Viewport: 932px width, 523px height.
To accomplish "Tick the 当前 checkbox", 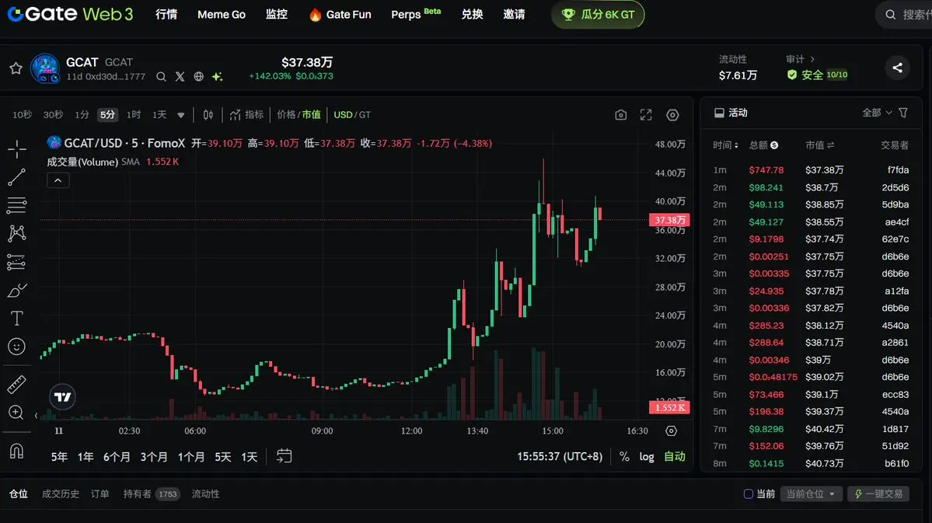I will point(749,494).
